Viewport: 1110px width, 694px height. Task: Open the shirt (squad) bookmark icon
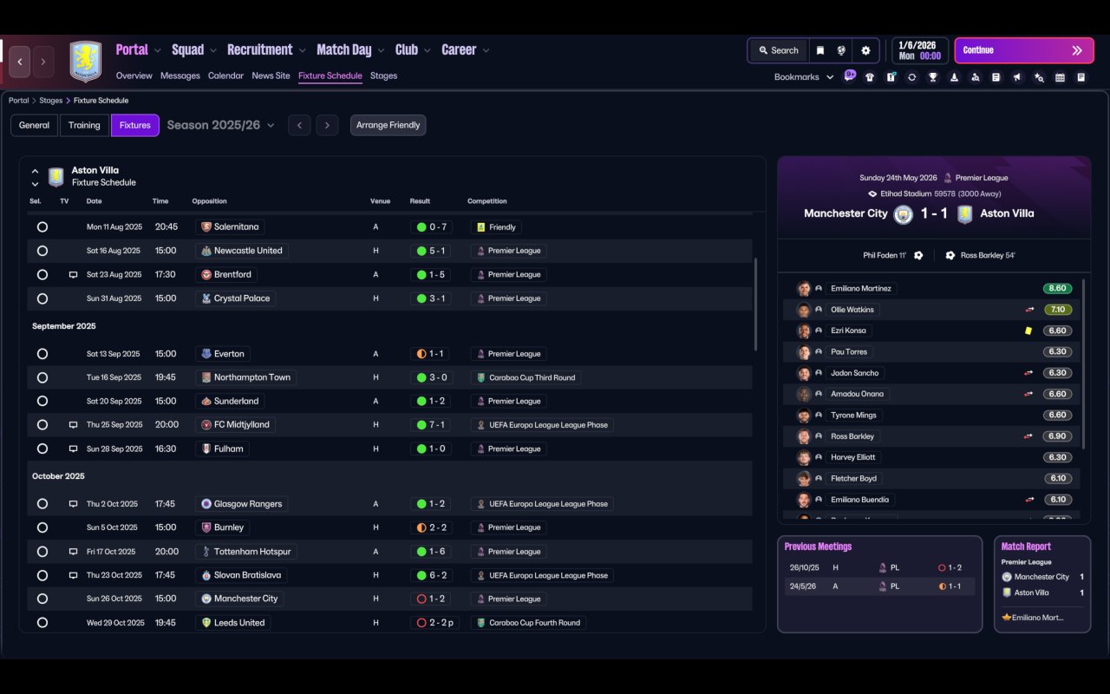tap(870, 77)
